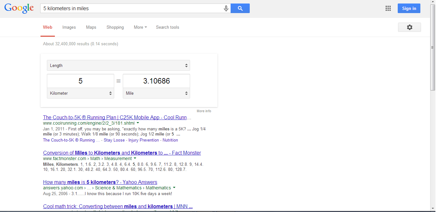Open the Couch-to-5K Running Plan result
The image size is (436, 212).
tap(117, 117)
